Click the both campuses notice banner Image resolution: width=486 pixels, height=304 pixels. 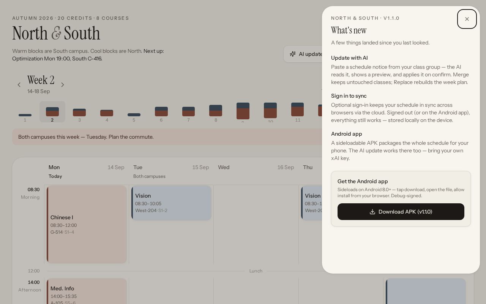click(167, 137)
